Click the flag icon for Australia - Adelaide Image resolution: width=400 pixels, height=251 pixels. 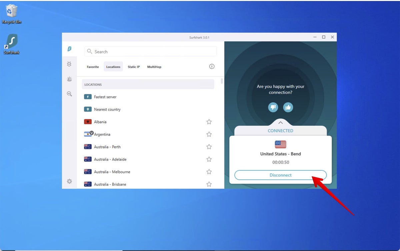click(88, 159)
